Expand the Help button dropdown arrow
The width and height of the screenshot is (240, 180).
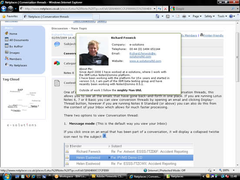click(x=234, y=16)
